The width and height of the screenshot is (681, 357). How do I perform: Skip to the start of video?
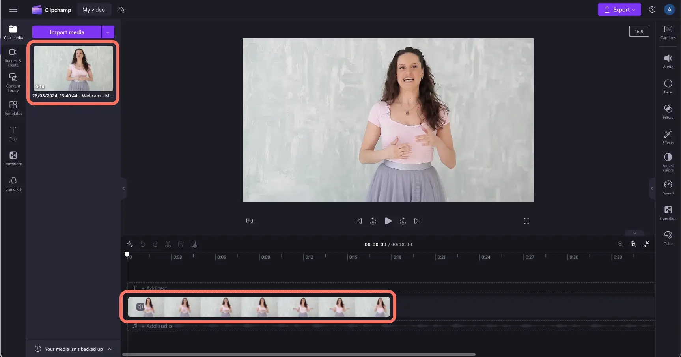click(x=358, y=221)
